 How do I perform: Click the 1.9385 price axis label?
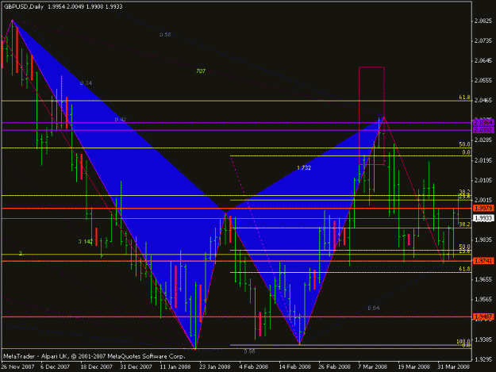(483, 340)
